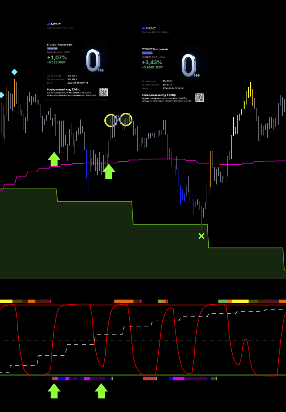Click the QR code on the +1,07% card
Image resolution: width=286 pixels, height=412 pixels.
pyautogui.click(x=104, y=92)
